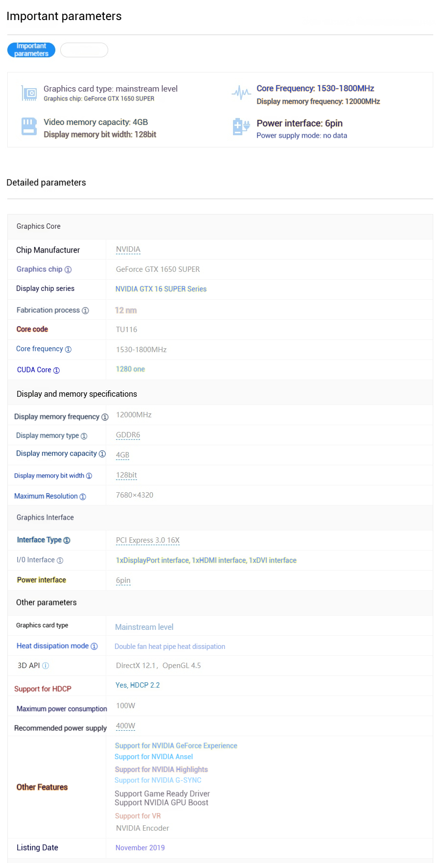Click the CUDA Core label link

tap(34, 370)
